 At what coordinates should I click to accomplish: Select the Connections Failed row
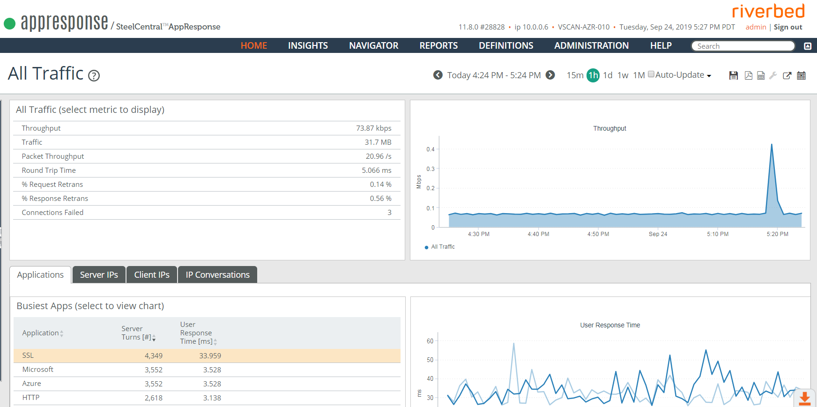point(207,213)
